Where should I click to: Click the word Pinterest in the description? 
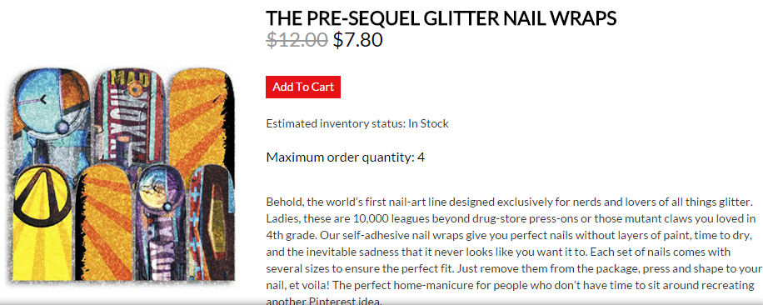329,301
